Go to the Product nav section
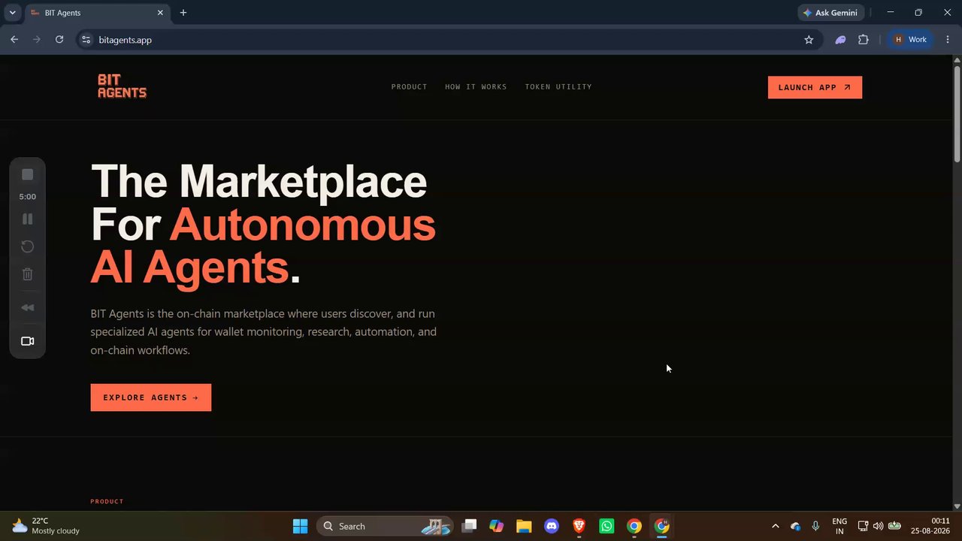The image size is (962, 541). 409,87
